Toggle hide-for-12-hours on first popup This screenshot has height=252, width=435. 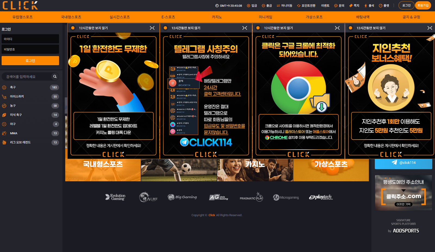point(73,28)
